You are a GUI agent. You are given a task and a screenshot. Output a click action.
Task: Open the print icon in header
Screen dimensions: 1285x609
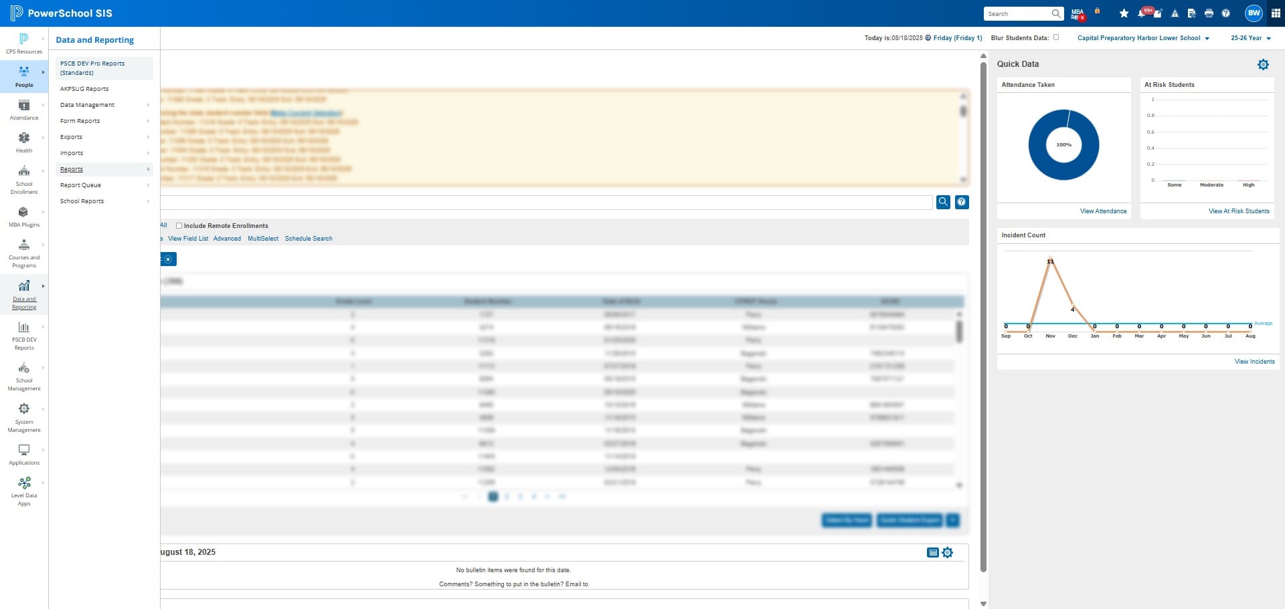(1209, 13)
